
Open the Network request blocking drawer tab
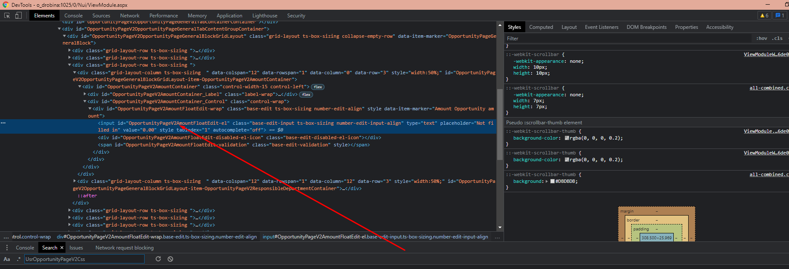(x=125, y=248)
